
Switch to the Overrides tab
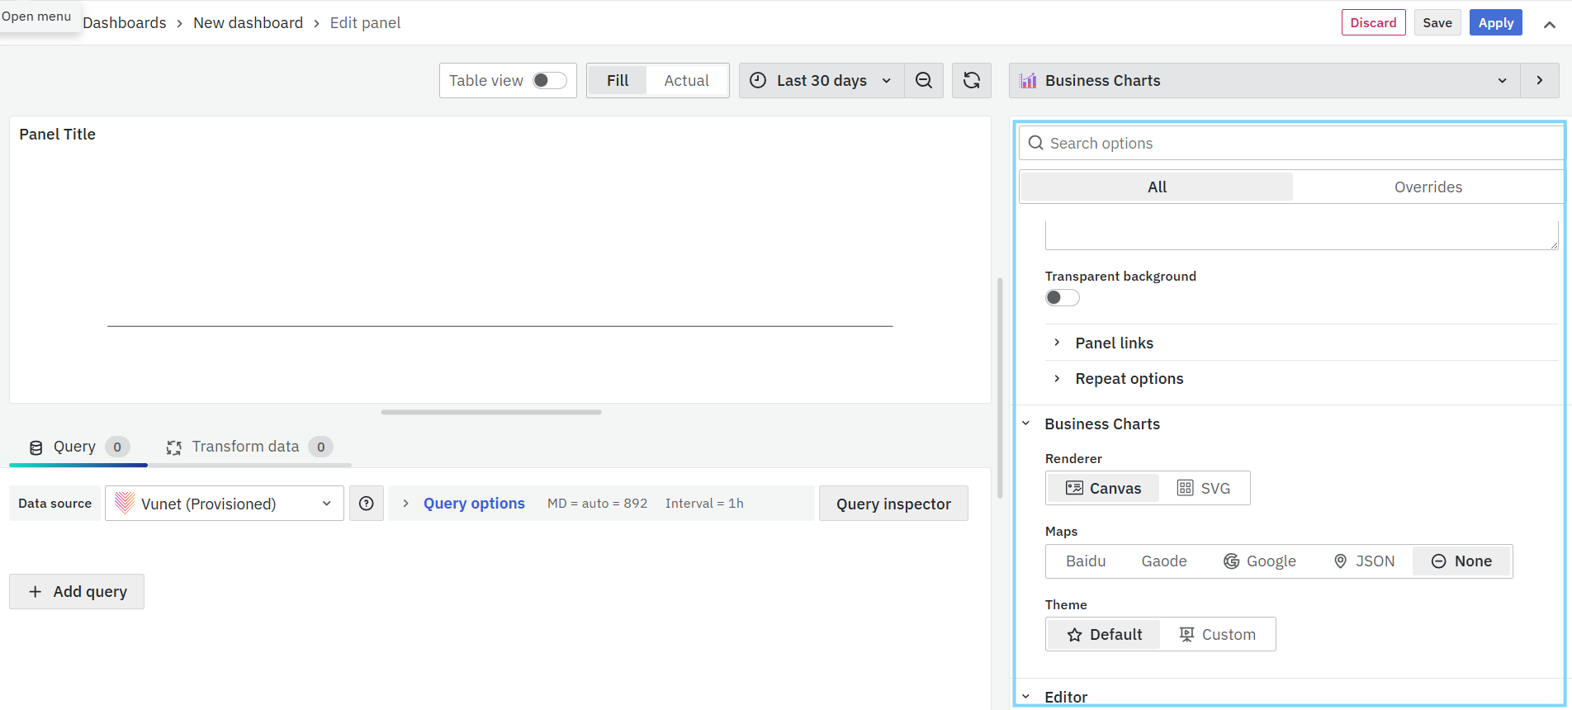click(x=1428, y=187)
